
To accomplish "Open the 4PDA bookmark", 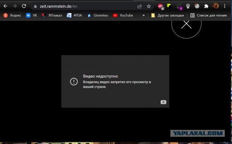I will click(74, 15).
